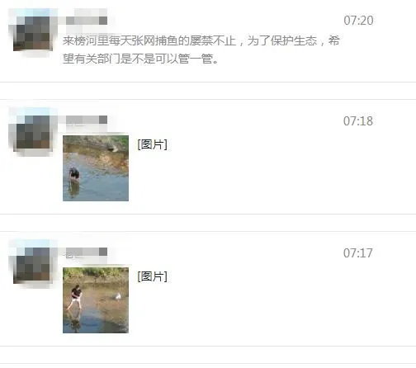Select the blurred sender name above the fishing text message
This screenshot has height=368, width=416.
87,21
